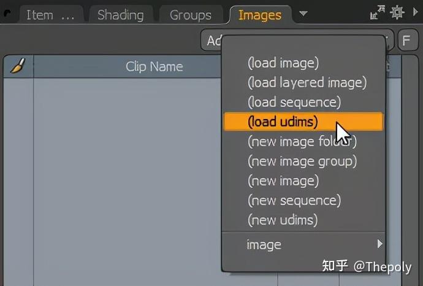This screenshot has height=286, width=423.
Task: Click the Clip Name column header
Action: (x=154, y=66)
